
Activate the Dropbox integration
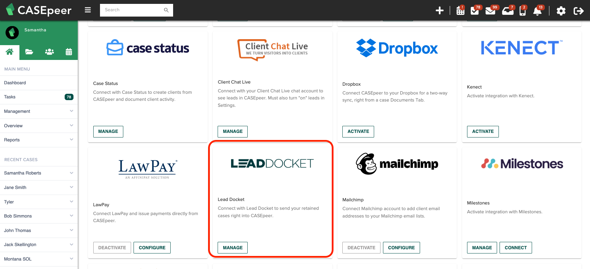tap(358, 132)
